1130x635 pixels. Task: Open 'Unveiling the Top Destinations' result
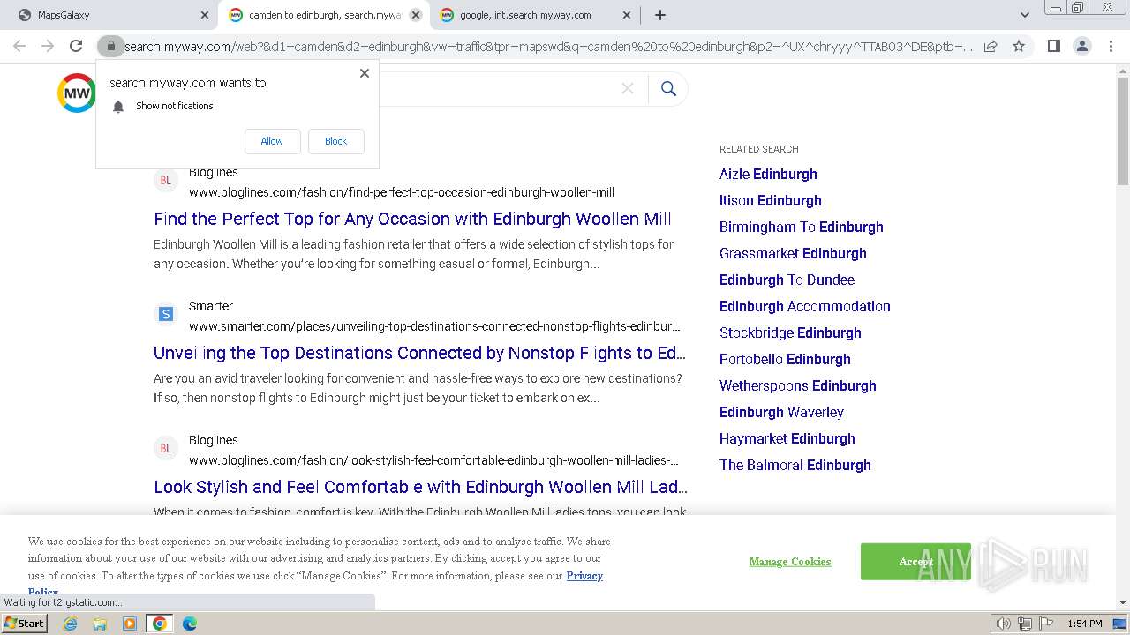pyautogui.click(x=419, y=353)
